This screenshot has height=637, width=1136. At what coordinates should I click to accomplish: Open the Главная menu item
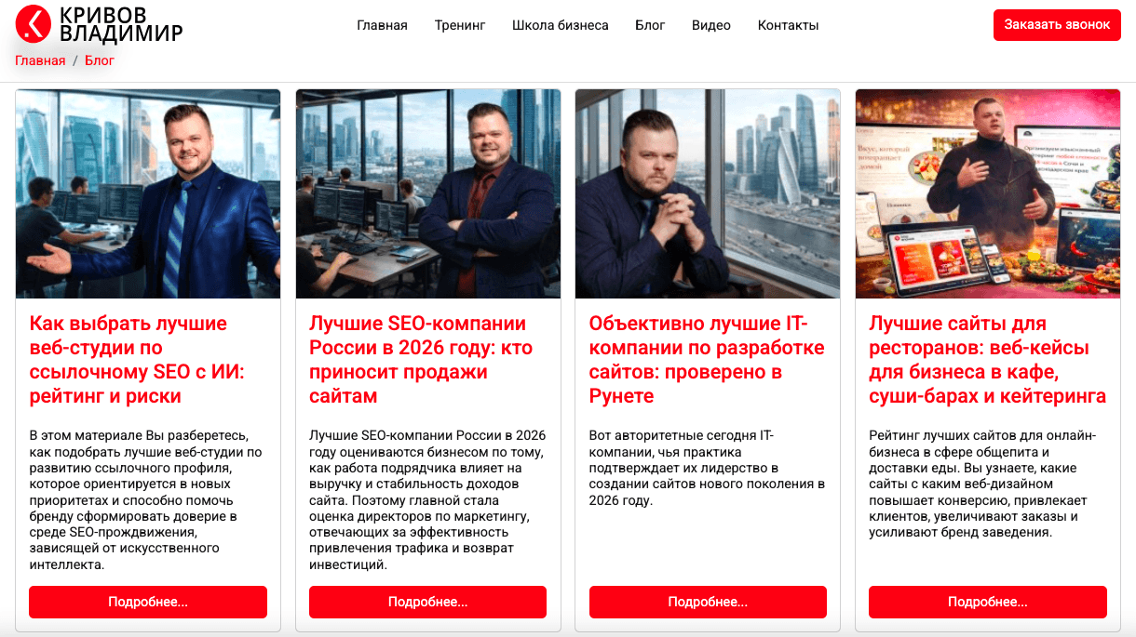click(x=382, y=25)
